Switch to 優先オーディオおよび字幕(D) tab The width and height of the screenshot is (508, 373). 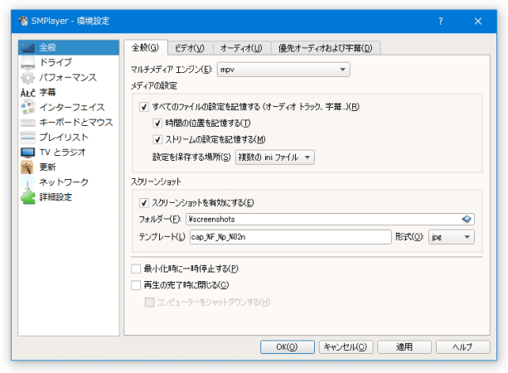click(x=326, y=48)
